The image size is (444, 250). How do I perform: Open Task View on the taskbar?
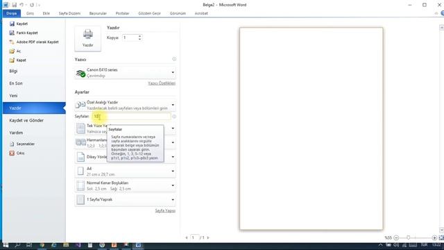point(29,245)
